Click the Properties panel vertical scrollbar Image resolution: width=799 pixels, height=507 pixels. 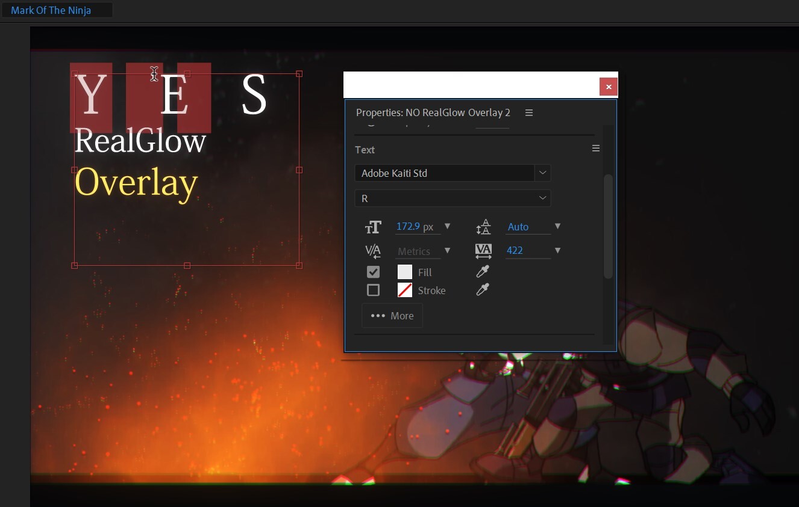coord(608,226)
